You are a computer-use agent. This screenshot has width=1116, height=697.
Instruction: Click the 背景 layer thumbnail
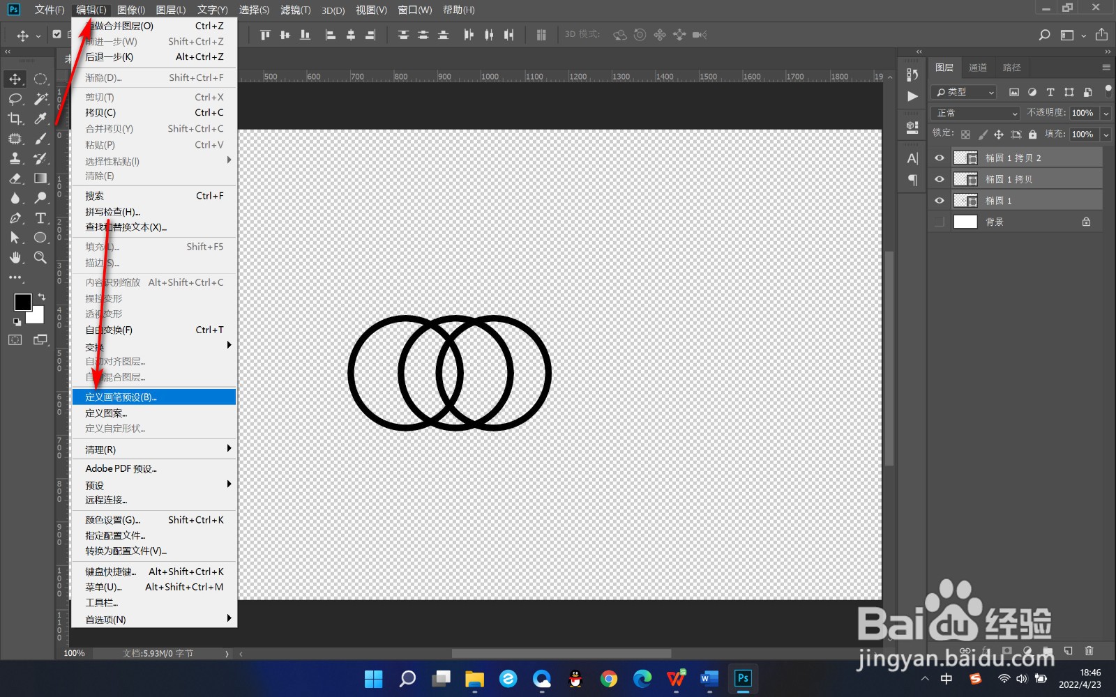click(x=965, y=222)
